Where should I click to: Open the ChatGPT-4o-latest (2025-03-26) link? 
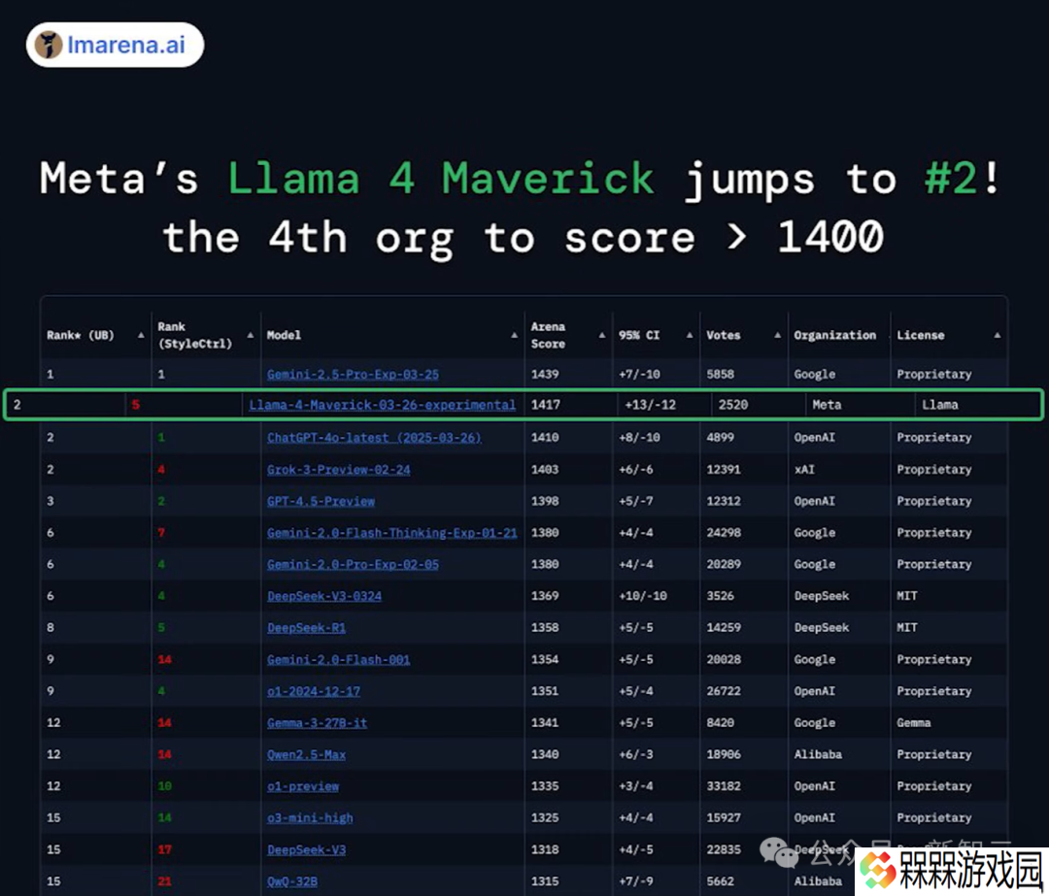(x=374, y=437)
